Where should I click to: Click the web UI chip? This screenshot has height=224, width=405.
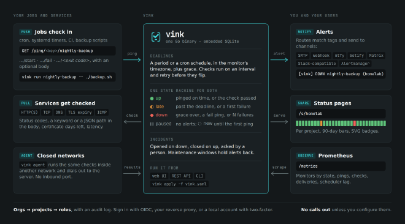click(x=159, y=176)
